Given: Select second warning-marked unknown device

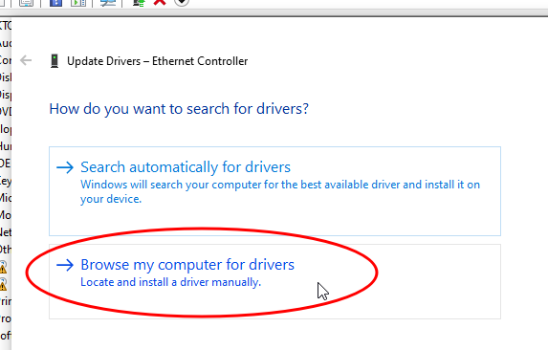Looking at the screenshot, I should [x=3, y=284].
